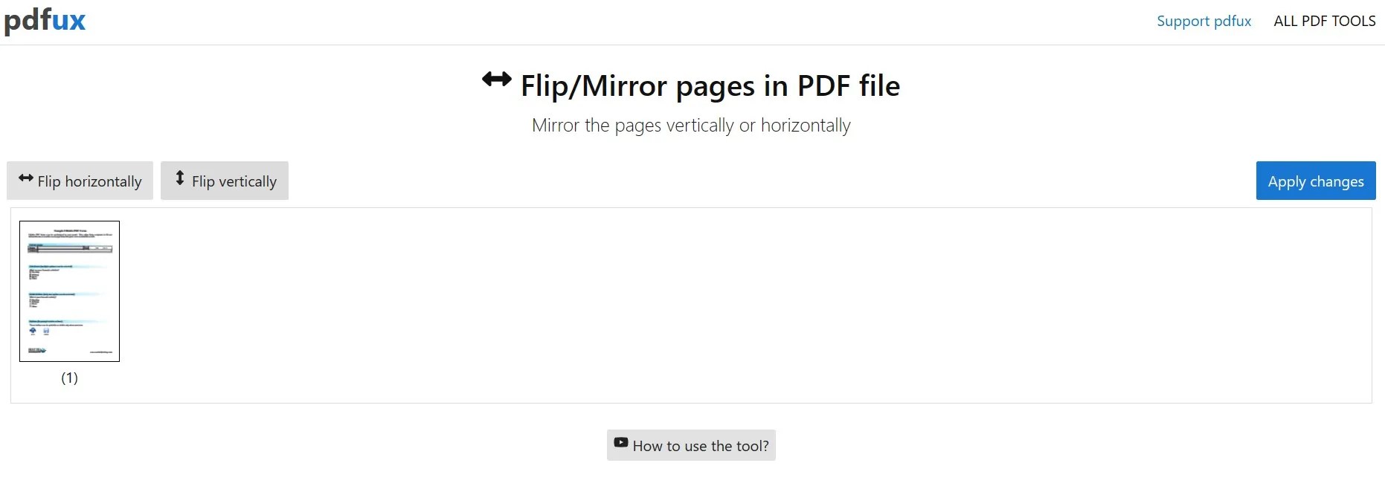Browse ALL PDF TOOLS
The height and width of the screenshot is (489, 1385).
pos(1324,21)
